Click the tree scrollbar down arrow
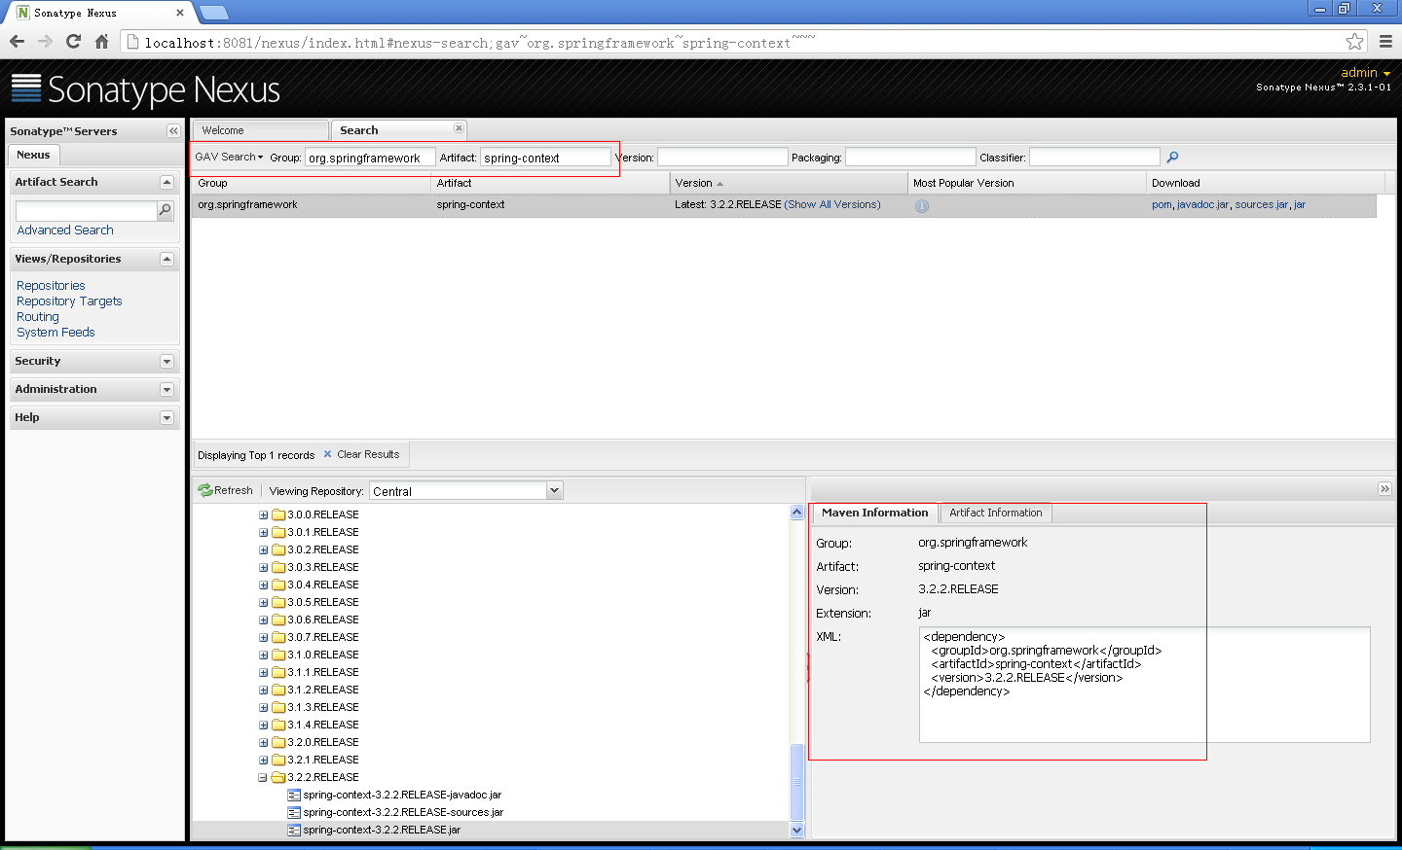Viewport: 1402px width, 850px height. pyautogui.click(x=796, y=830)
